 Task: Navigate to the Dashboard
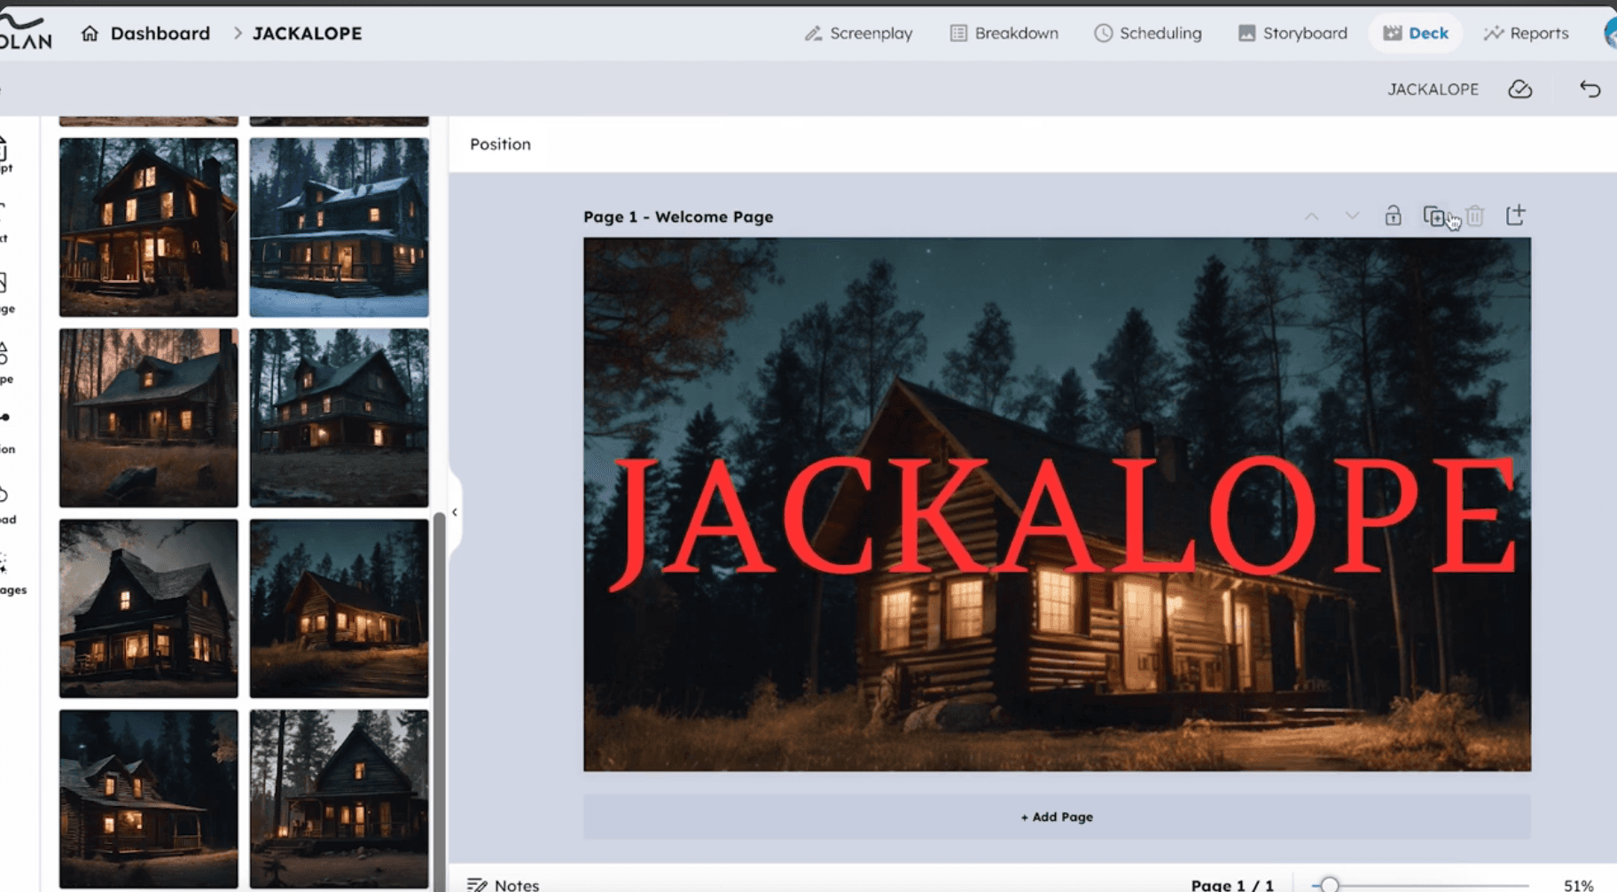160,33
